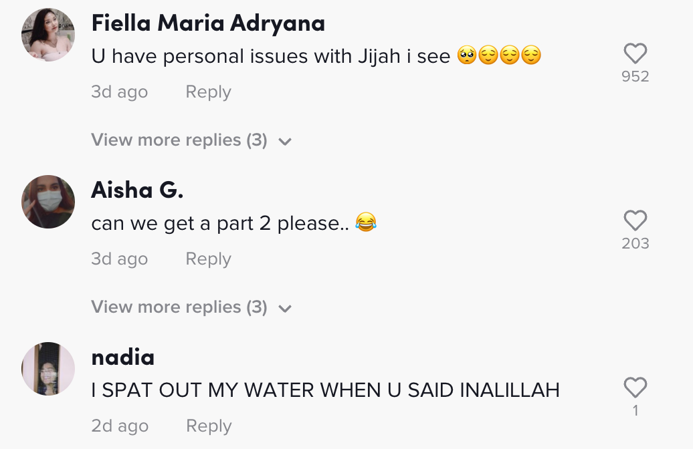
Task: Click the 203 like count
Action: 635,244
